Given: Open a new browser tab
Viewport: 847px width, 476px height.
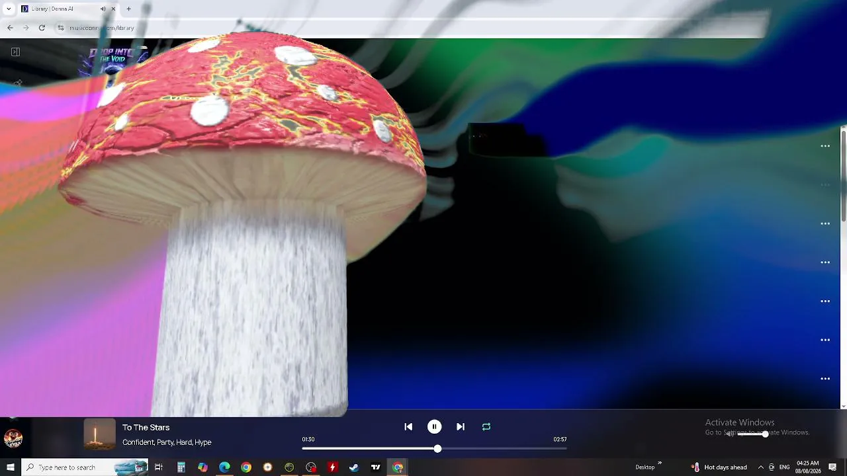Looking at the screenshot, I should [x=128, y=9].
